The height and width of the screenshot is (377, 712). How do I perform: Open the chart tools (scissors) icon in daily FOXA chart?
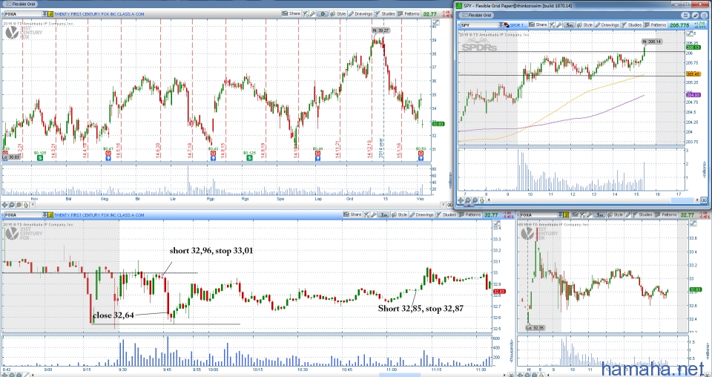point(305,13)
